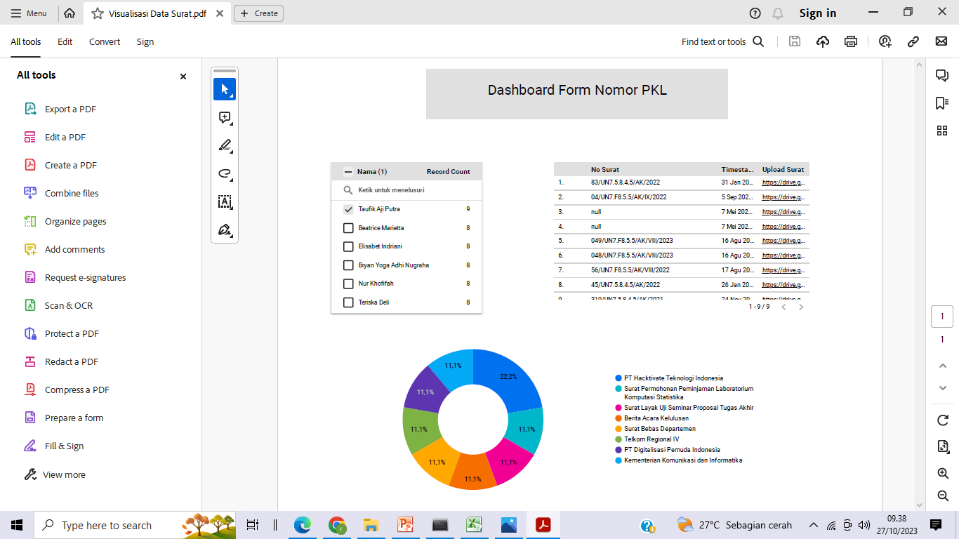Open the hamburger Menu

pyautogui.click(x=29, y=13)
